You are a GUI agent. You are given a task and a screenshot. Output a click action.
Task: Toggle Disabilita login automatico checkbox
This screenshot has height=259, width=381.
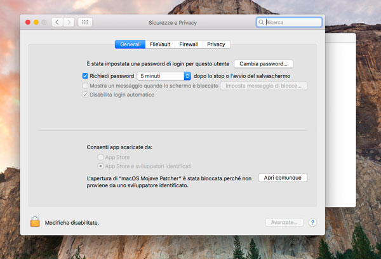pyautogui.click(x=85, y=95)
